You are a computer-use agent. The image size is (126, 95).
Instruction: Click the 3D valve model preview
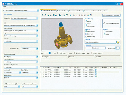(62, 34)
